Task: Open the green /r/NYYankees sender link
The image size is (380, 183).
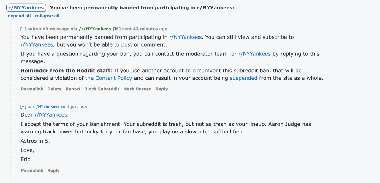Action: point(95,29)
